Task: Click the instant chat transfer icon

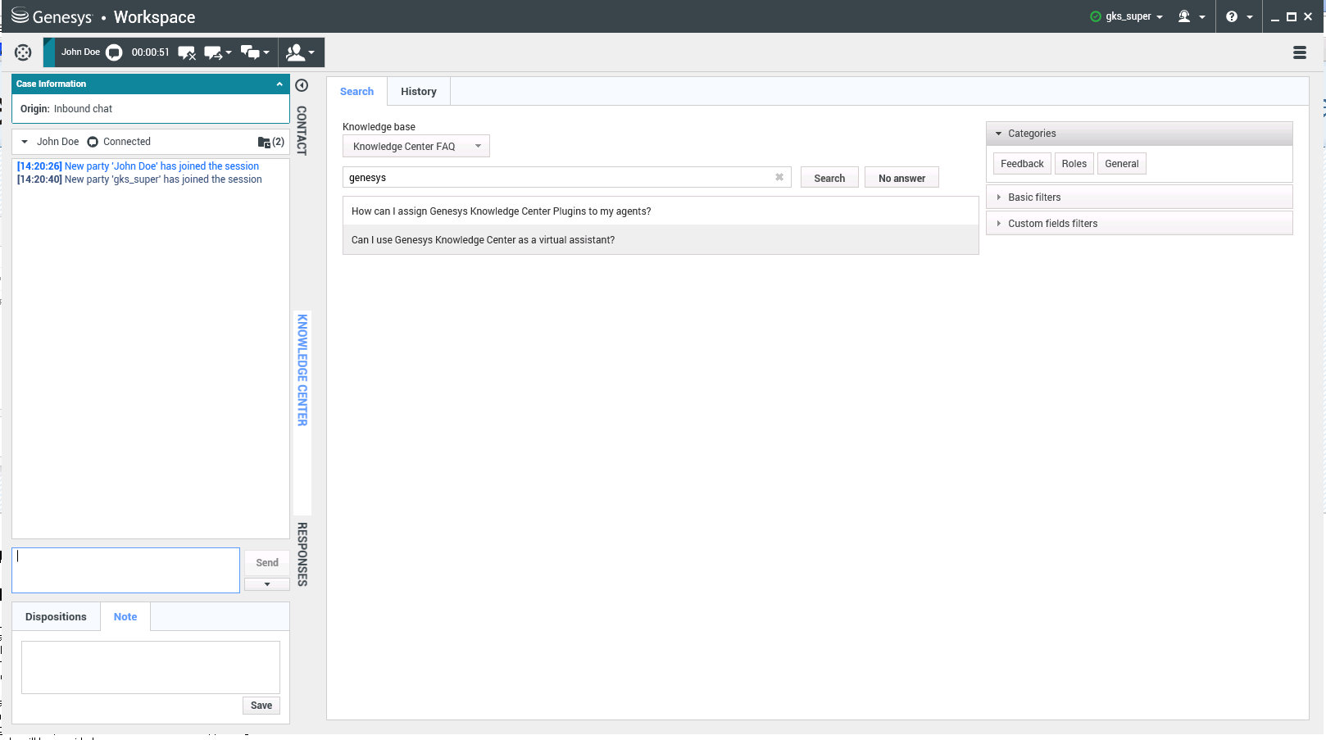Action: point(213,53)
